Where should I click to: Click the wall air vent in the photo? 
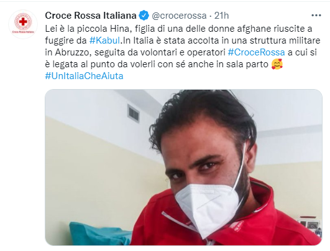[x=134, y=113]
